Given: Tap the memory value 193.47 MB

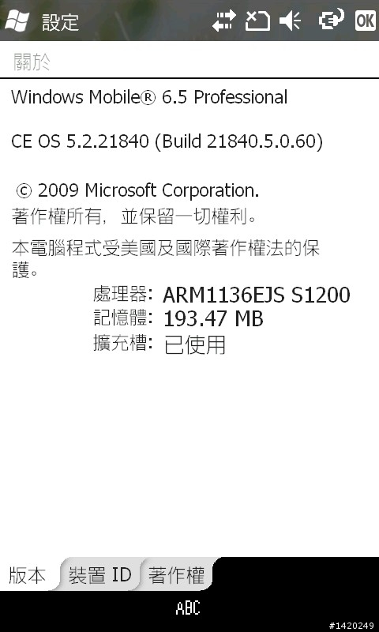Looking at the screenshot, I should pos(213,319).
